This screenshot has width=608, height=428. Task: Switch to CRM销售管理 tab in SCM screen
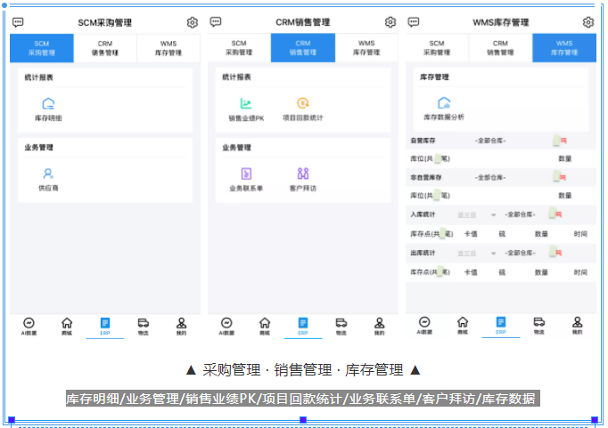[105, 48]
